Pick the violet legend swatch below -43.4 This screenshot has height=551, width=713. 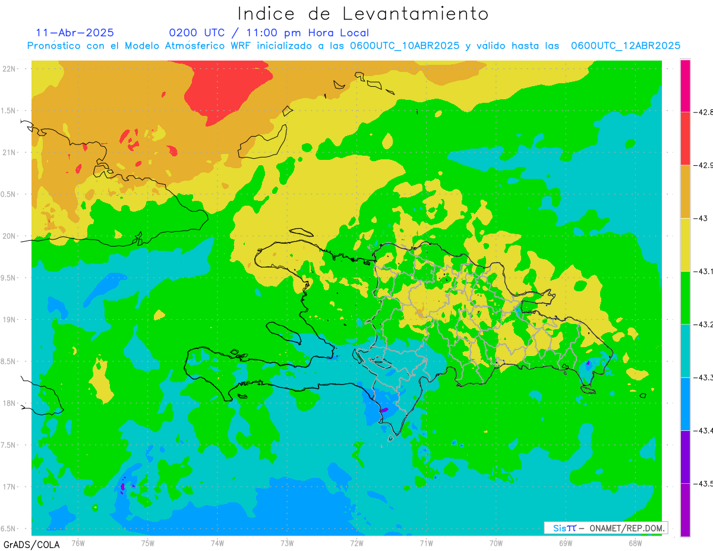point(685,456)
